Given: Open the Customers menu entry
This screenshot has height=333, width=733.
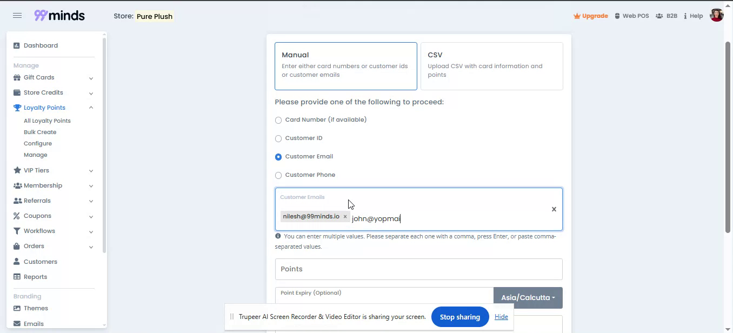Looking at the screenshot, I should point(36,262).
